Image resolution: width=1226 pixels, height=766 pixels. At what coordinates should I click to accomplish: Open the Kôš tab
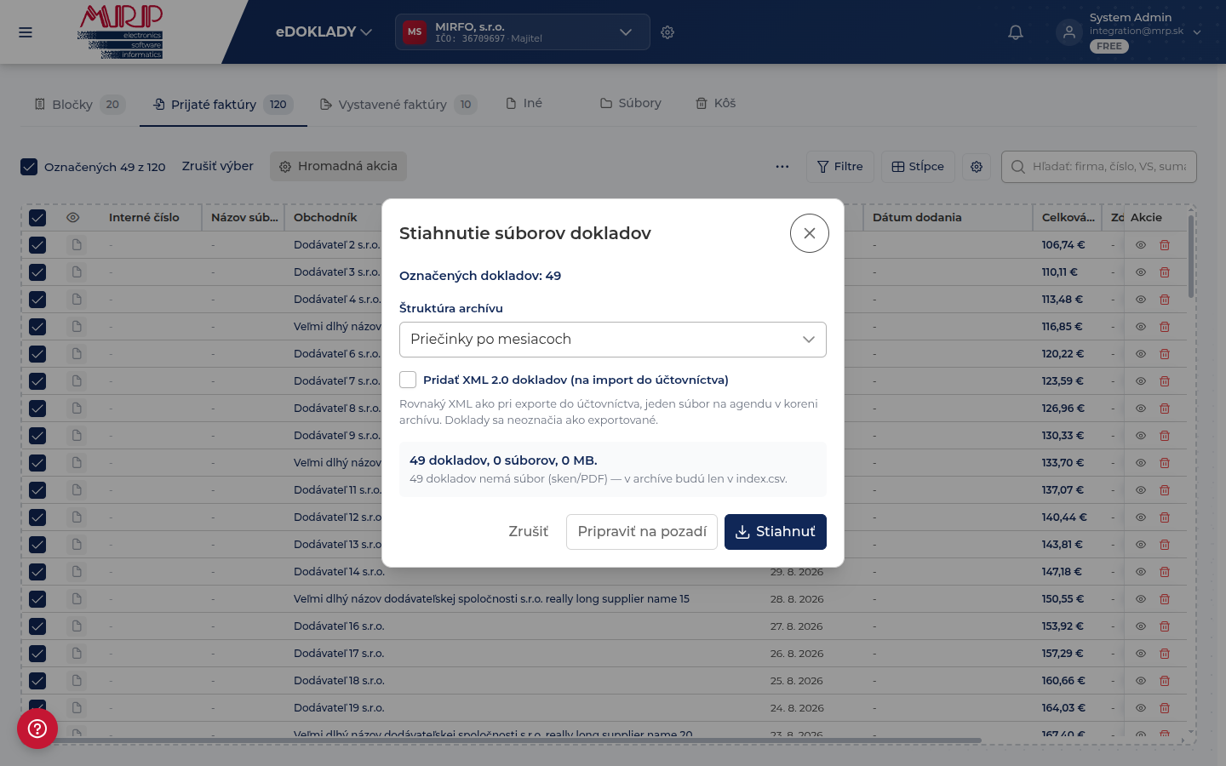coord(716,103)
